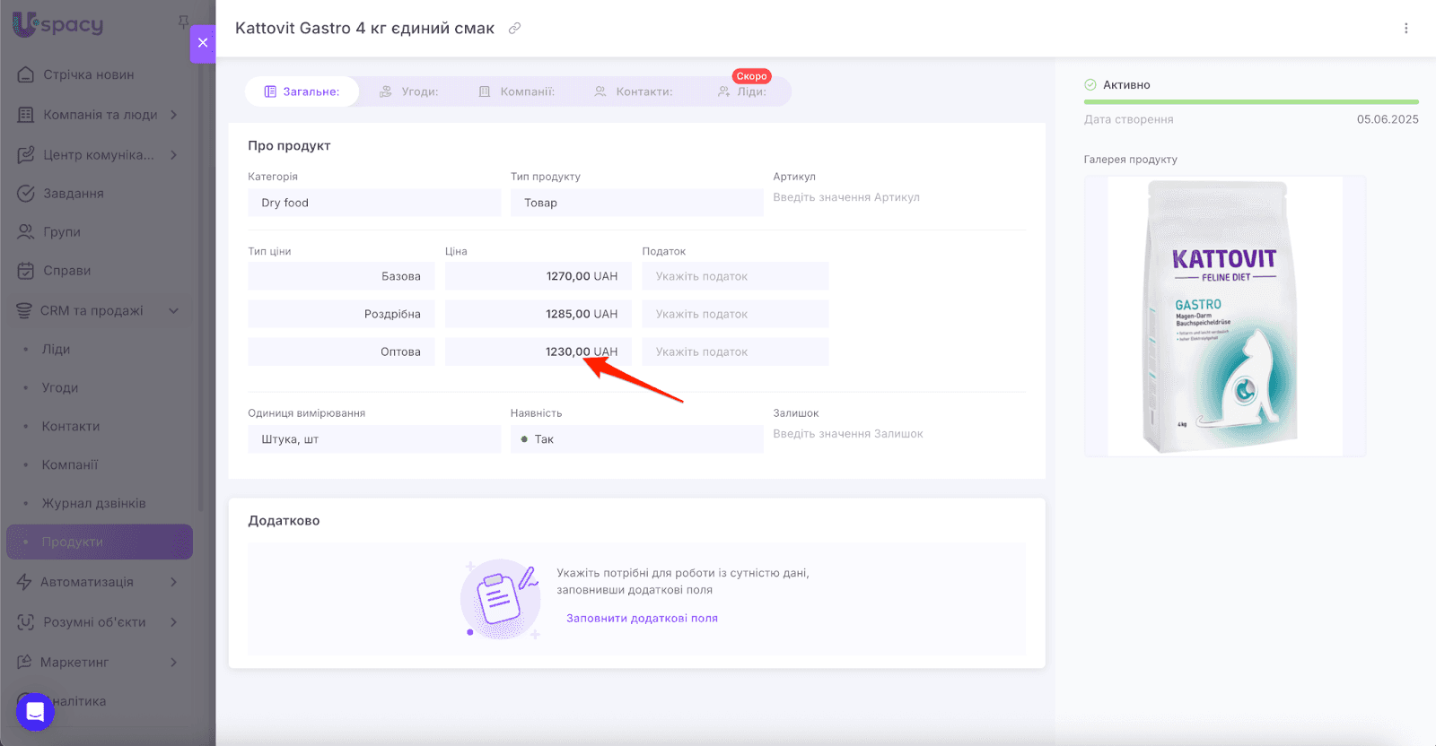Viewport: 1436px width, 746px height.
Task: Close the product panel with X button
Action: click(203, 43)
